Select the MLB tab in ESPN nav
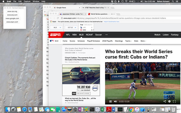The image size is (181, 113). point(81,35)
